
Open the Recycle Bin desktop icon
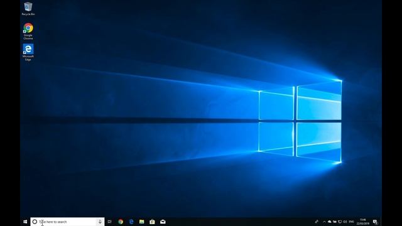(x=28, y=9)
